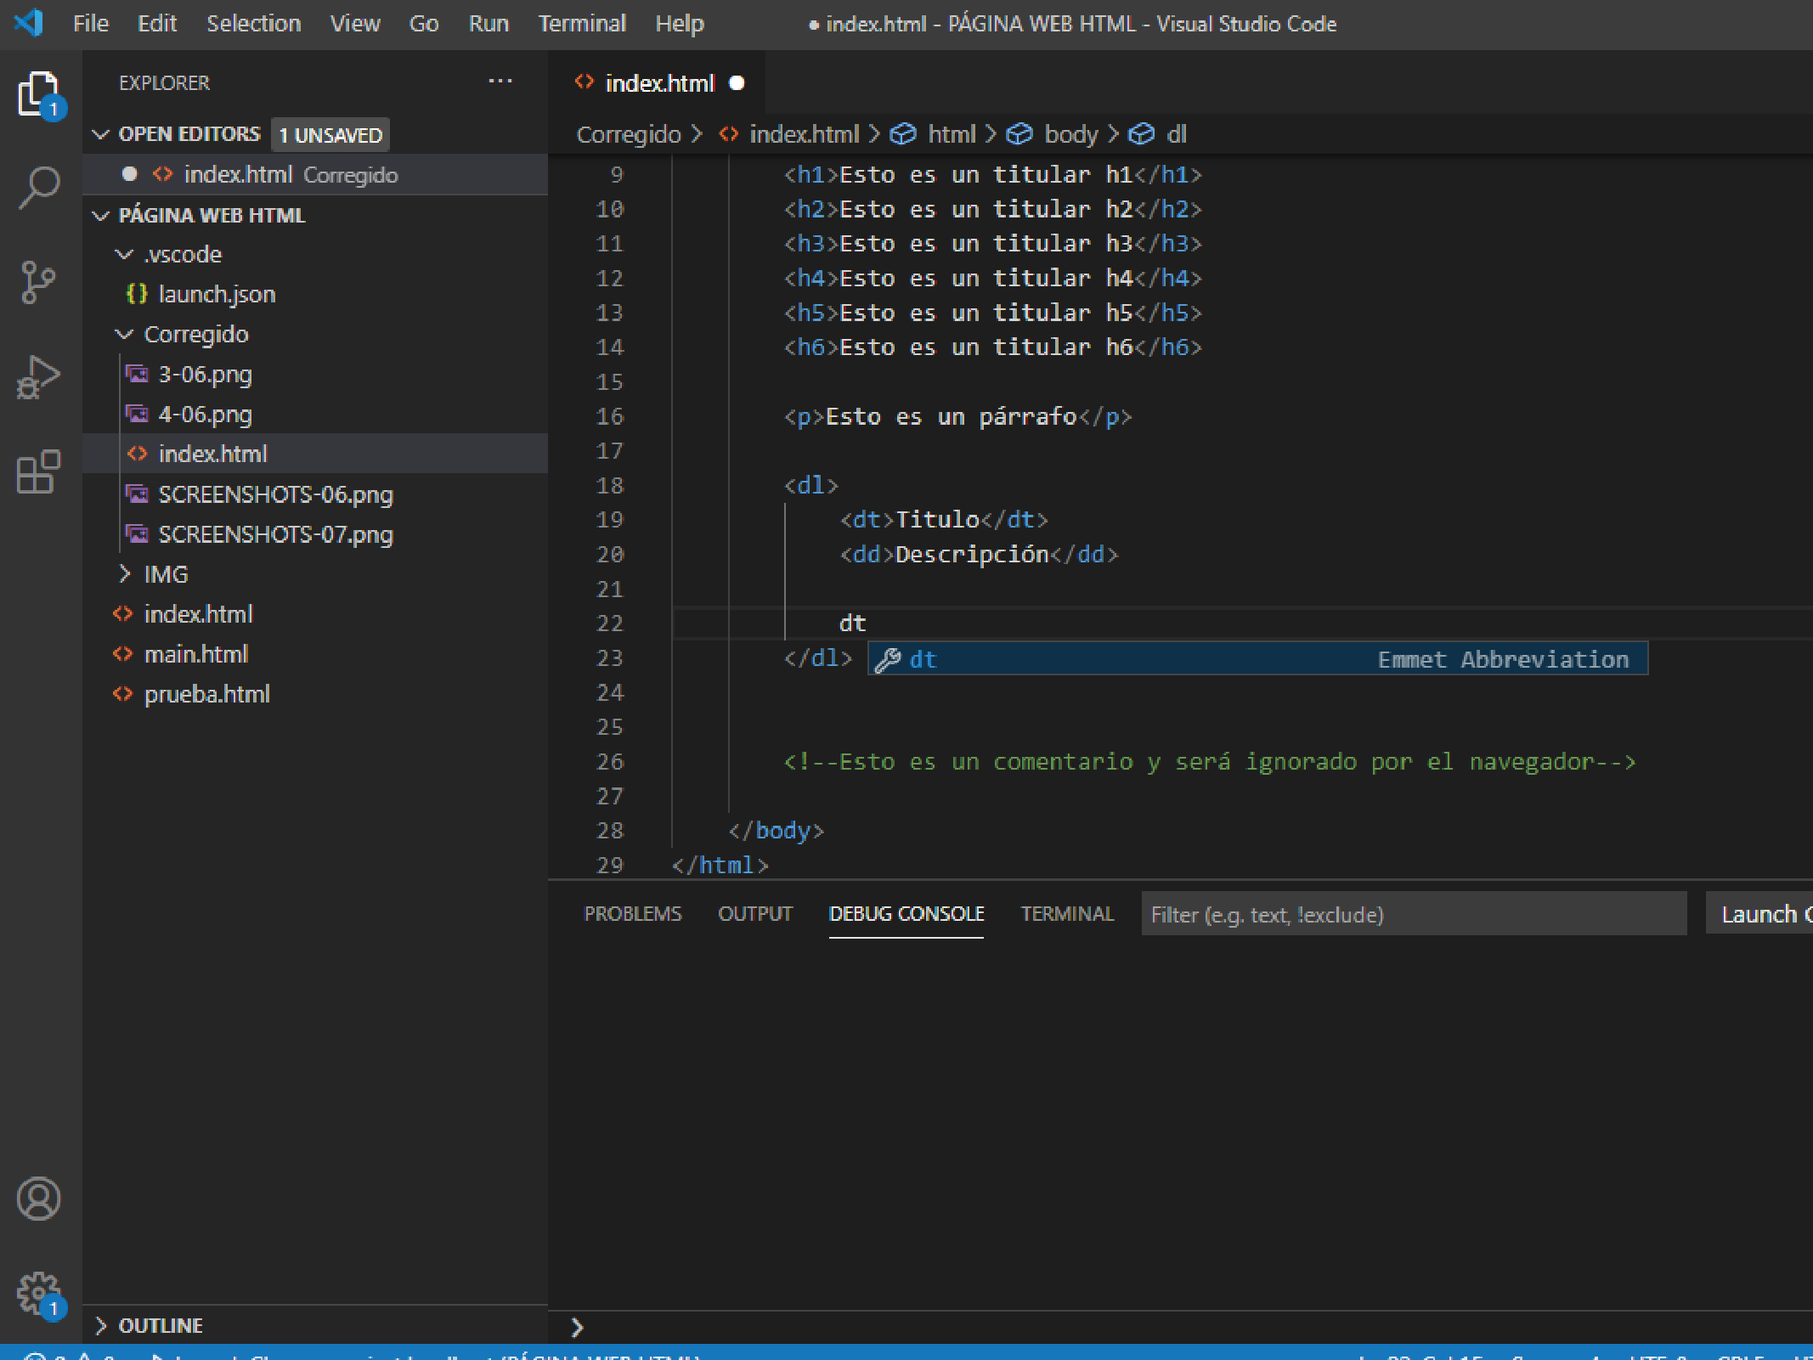
Task: Open the Search view icon
Action: pos(38,187)
